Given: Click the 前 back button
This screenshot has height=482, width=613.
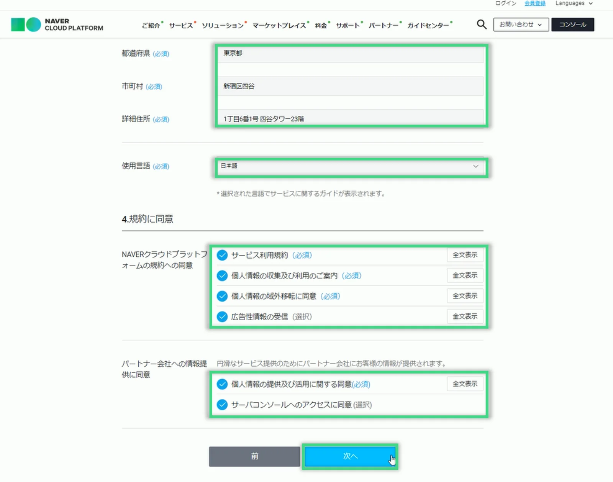Looking at the screenshot, I should [x=254, y=456].
